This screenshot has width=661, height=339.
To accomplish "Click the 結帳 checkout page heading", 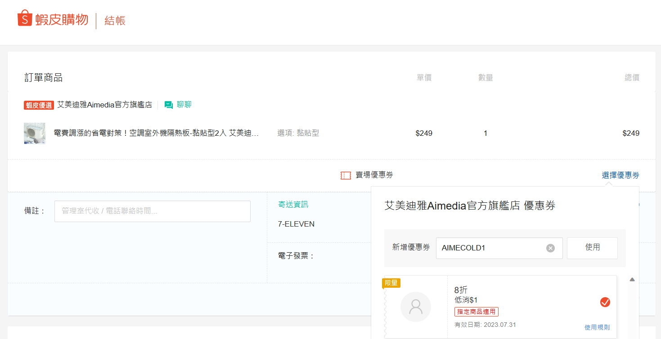I will [115, 21].
